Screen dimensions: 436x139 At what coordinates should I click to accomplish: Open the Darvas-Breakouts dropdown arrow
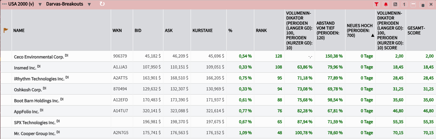pos(89,4)
